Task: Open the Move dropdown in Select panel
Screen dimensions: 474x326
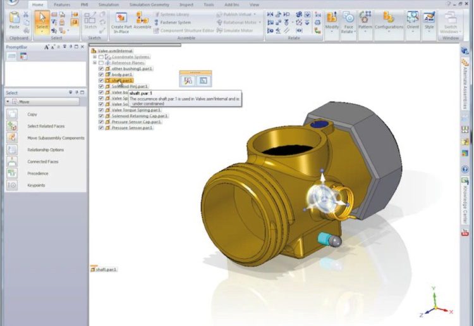Action: 42,101
